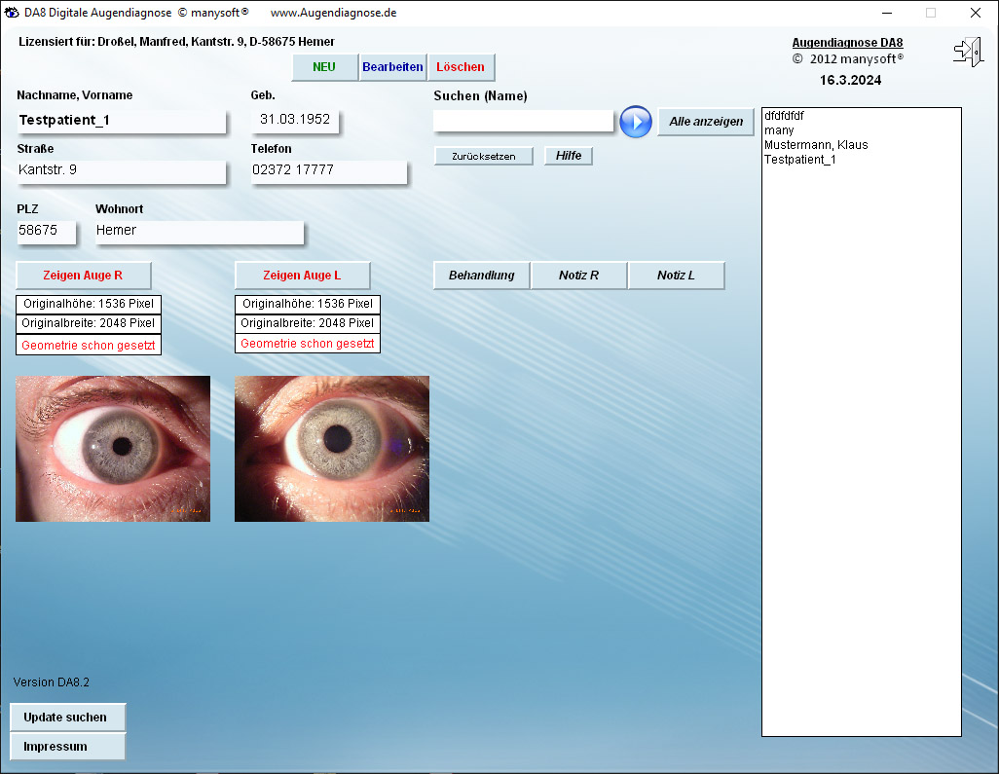Open Hilfe help button
Viewport: 999px width, 774px height.
(569, 156)
